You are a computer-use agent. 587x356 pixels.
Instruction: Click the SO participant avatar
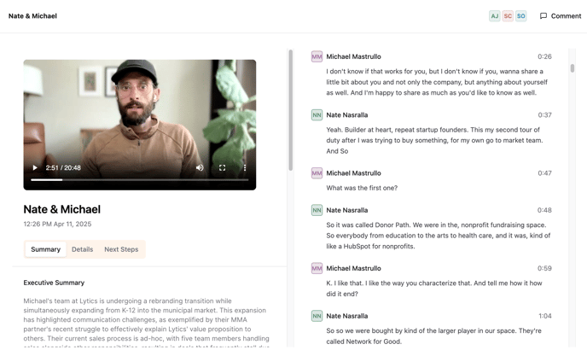(x=520, y=16)
